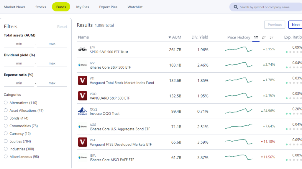Select the Bonds (474) category
The width and height of the screenshot is (302, 169).
(x=6, y=118)
